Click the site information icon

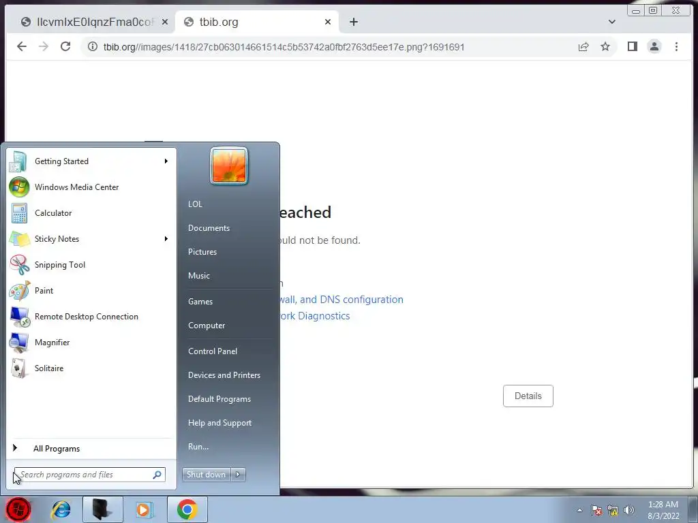click(93, 47)
